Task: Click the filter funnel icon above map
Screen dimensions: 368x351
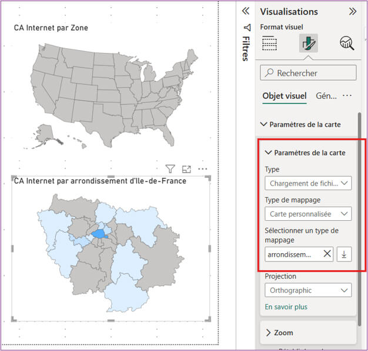Action: tap(170, 168)
